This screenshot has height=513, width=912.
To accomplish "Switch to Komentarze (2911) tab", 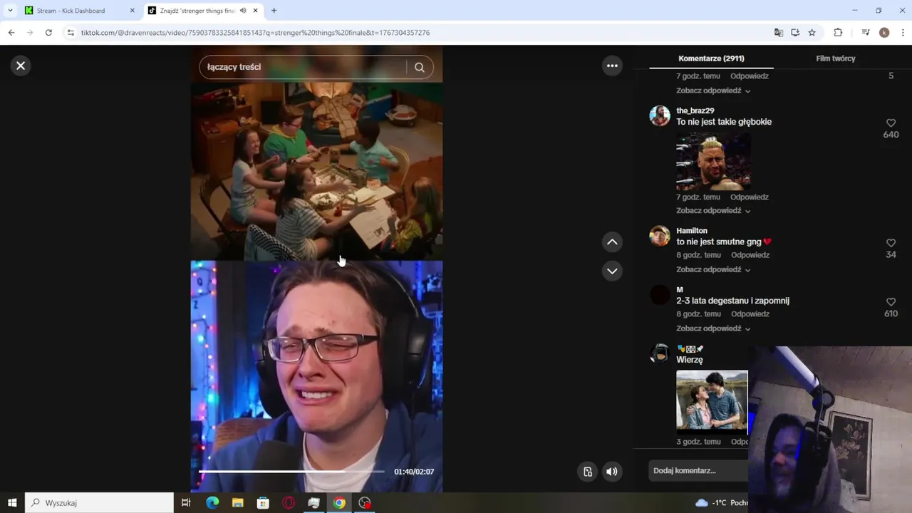I will (711, 58).
